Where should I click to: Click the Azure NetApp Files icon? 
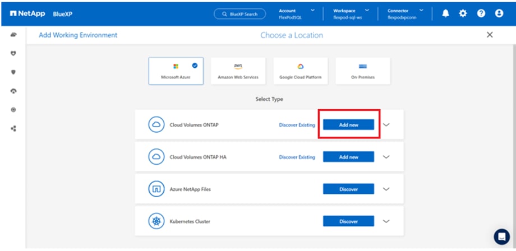[156, 189]
